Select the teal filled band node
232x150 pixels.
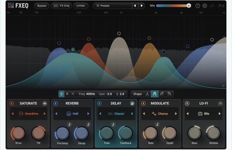click(x=73, y=49)
